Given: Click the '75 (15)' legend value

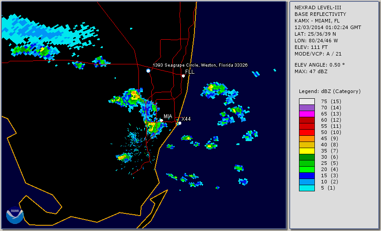Looking at the screenshot, I should (x=331, y=101).
